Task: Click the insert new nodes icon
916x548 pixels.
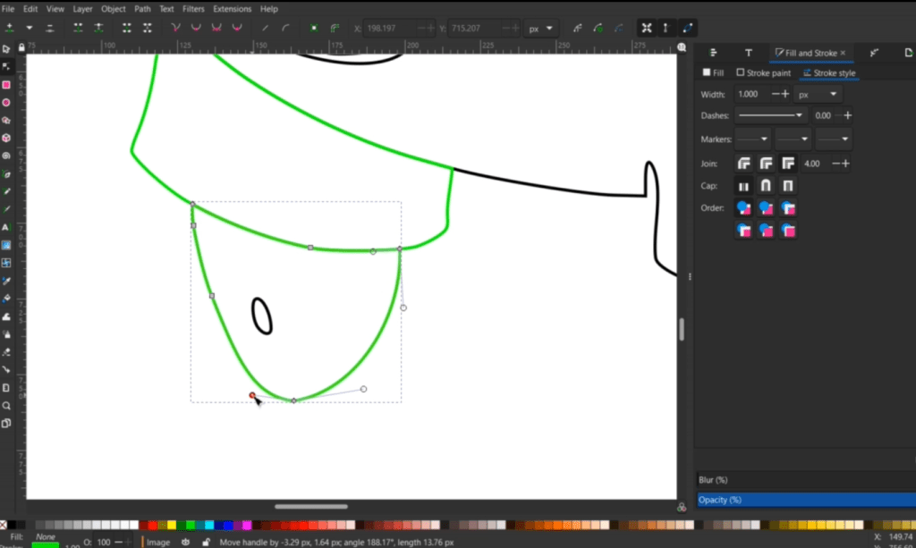Action: coord(10,29)
